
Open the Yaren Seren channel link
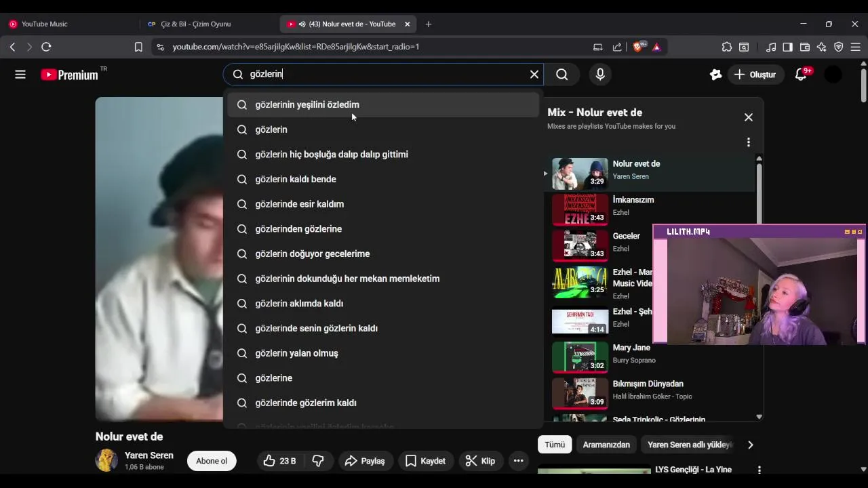coord(149,455)
